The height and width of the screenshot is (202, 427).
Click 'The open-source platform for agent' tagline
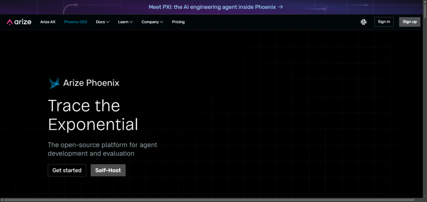pos(103,145)
